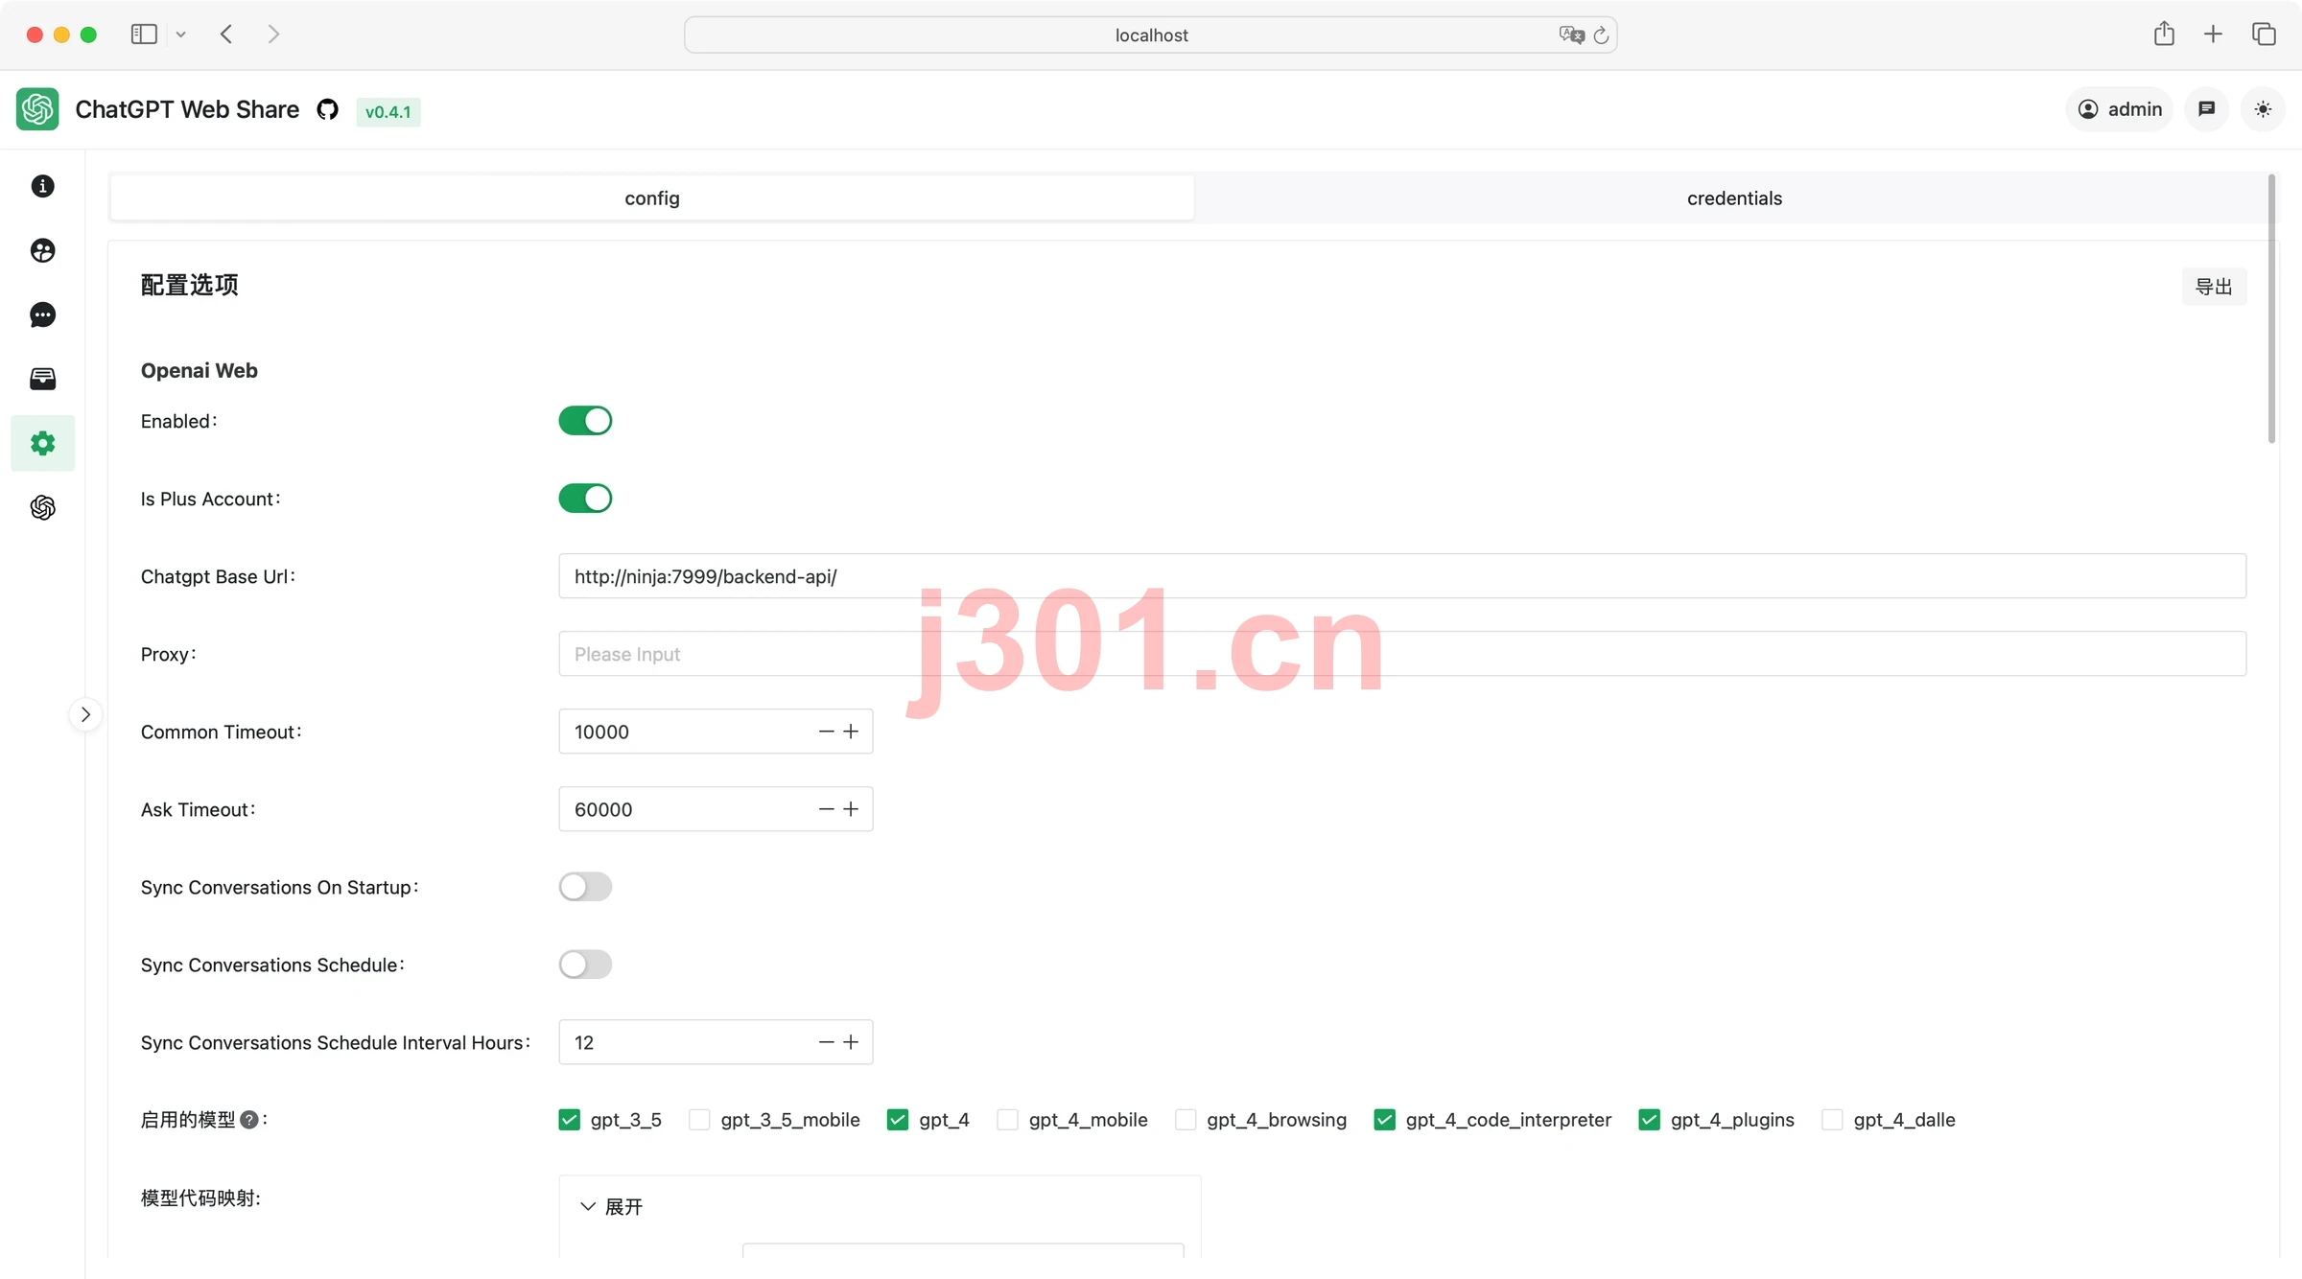This screenshot has height=1279, width=2302.
Task: Click the v0.4.1 version tag
Action: pos(388,111)
